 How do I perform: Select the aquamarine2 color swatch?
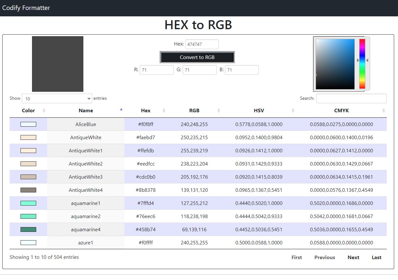28,216
